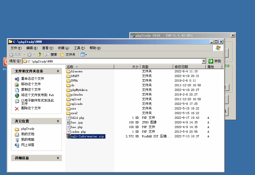Select the sqli-labs-master.zip archive

pos(87,136)
